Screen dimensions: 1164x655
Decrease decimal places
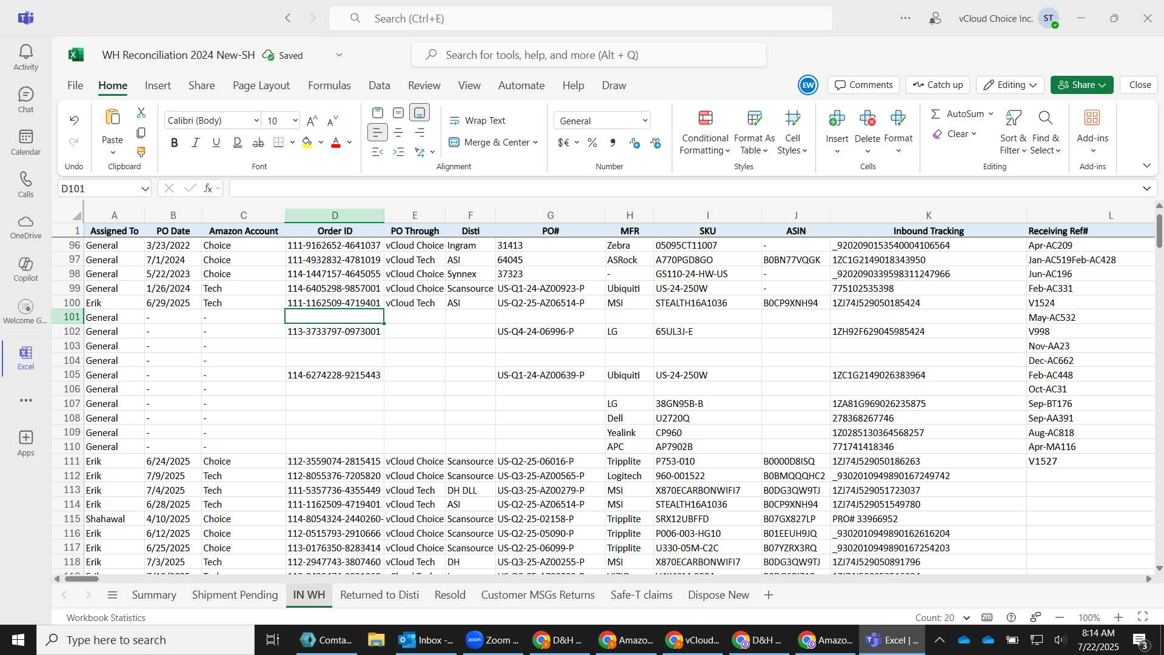click(655, 143)
